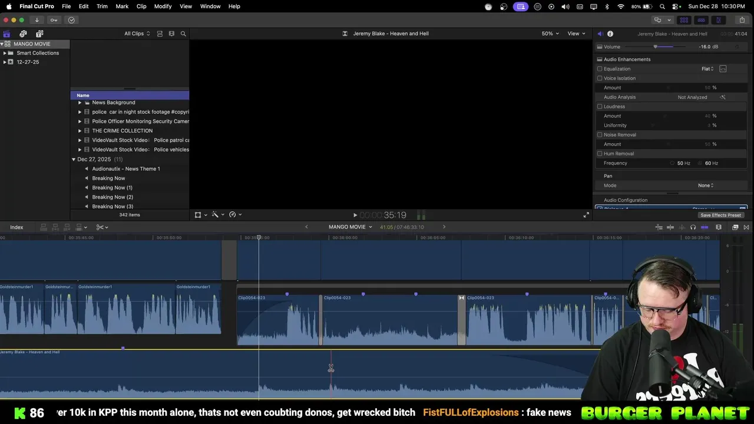Click the Import Media down-arrow button
Viewport: 754px width, 424px height.
[x=37, y=20]
